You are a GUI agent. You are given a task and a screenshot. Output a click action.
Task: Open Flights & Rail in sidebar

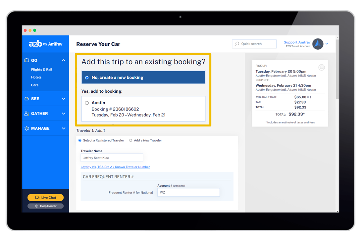click(x=42, y=69)
